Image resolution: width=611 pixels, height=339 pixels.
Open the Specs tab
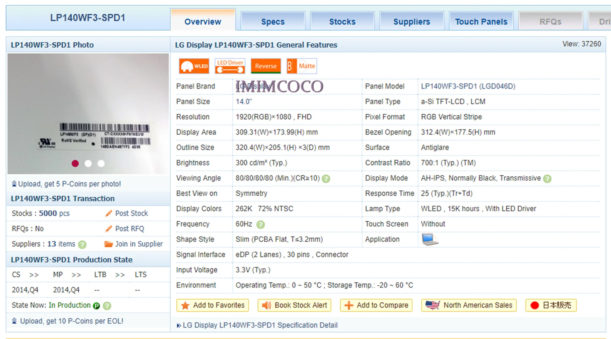273,21
